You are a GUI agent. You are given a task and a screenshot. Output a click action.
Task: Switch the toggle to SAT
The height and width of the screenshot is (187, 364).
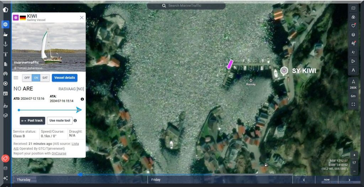pyautogui.click(x=45, y=78)
